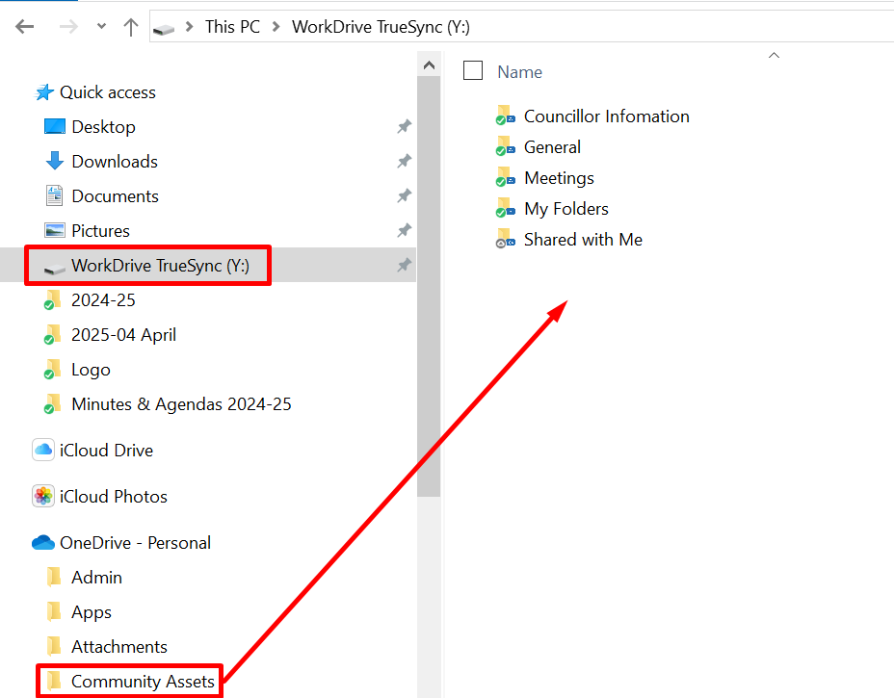Click the Councillor Infomation folder icon
The width and height of the screenshot is (894, 698).
coord(505,116)
